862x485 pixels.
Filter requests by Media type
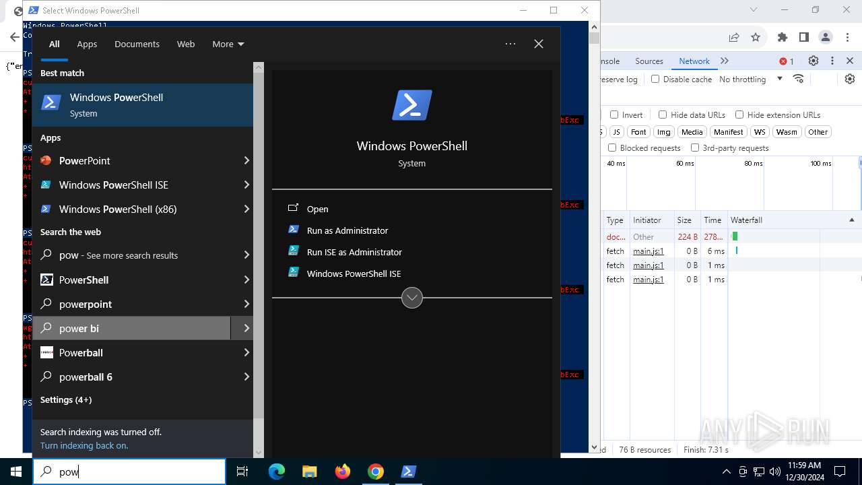tap(692, 132)
